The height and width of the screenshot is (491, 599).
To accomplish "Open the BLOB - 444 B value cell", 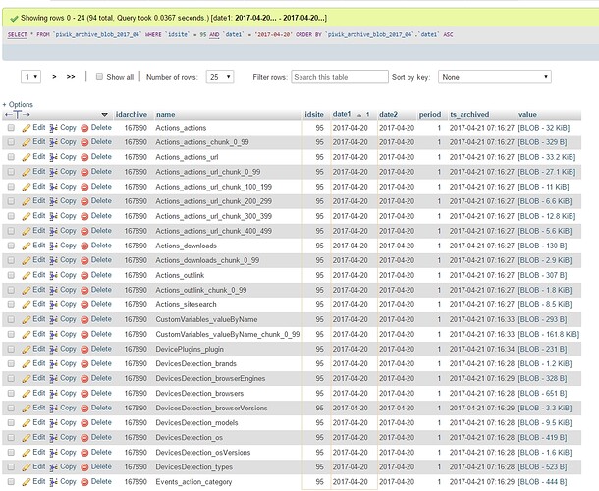I will [542, 482].
